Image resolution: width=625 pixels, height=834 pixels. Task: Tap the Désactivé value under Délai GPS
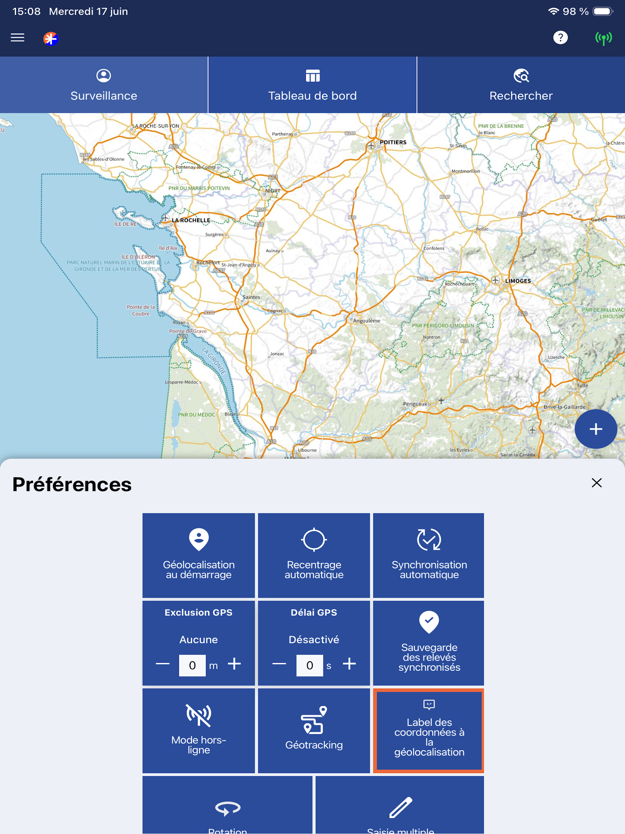tap(314, 639)
